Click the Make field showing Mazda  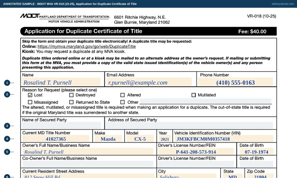[x=108, y=139]
